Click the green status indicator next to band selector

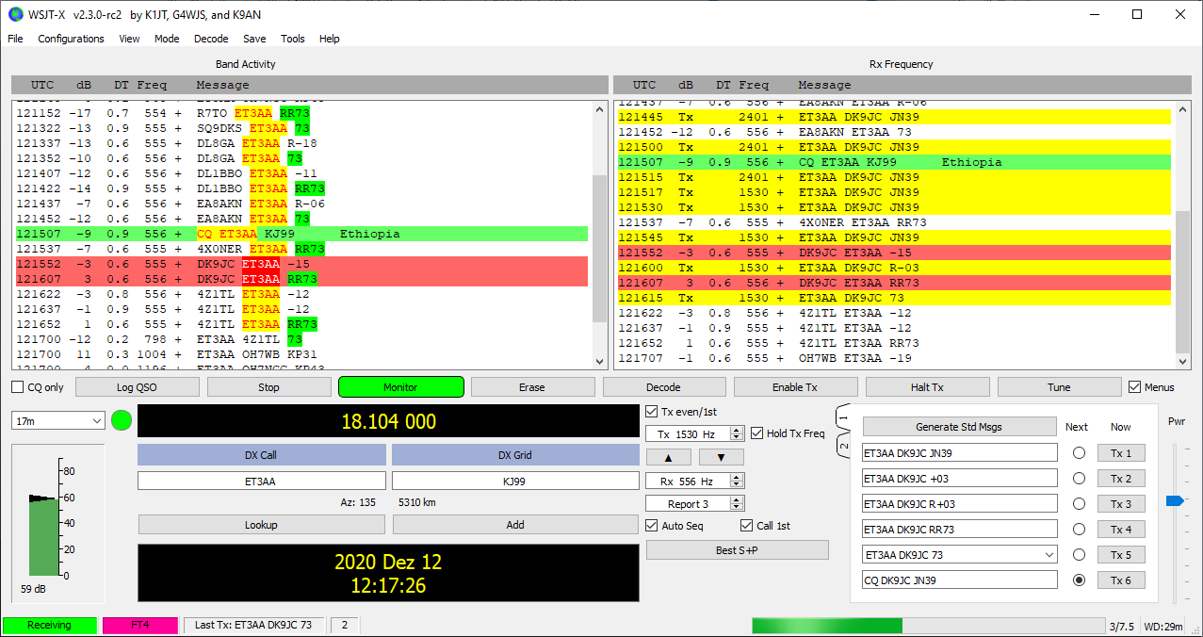tap(121, 420)
